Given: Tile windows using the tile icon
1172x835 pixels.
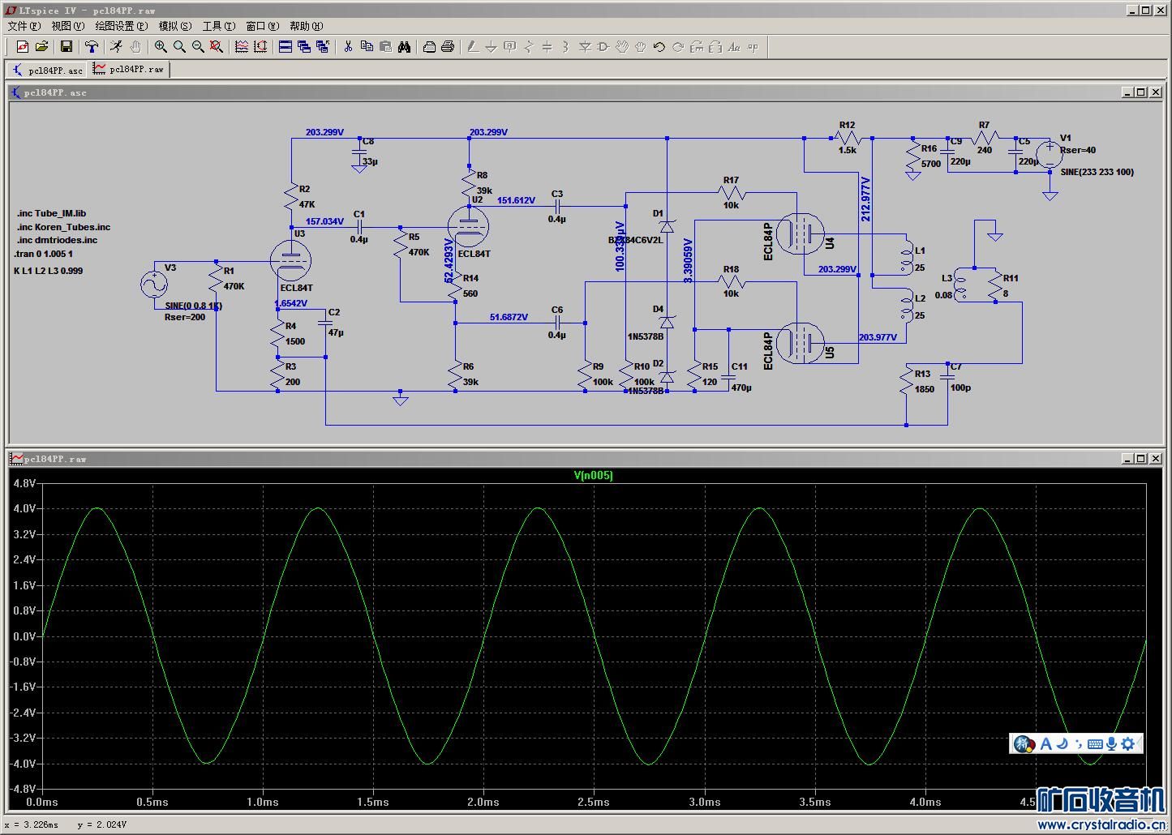Looking at the screenshot, I should [285, 47].
